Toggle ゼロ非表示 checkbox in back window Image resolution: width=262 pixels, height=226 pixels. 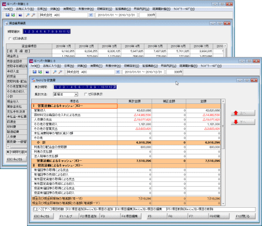click(10, 39)
